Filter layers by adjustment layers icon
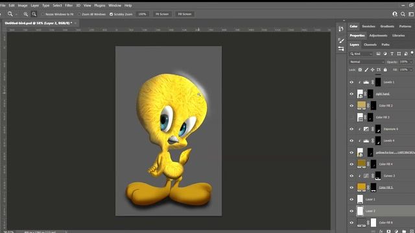This screenshot has height=233, width=415. click(385, 54)
